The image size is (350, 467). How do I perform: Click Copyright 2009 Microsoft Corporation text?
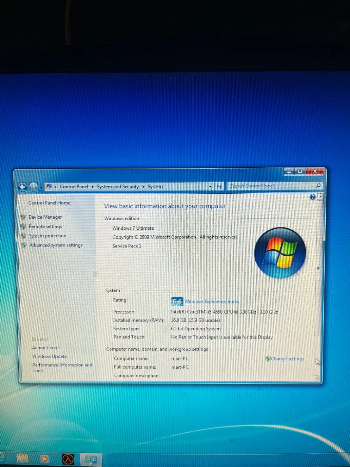pos(175,237)
